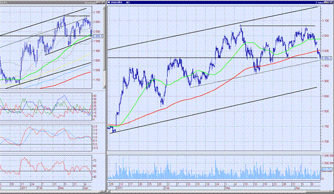Click the current price label on right chart axis
The image size is (334, 194).
pyautogui.click(x=326, y=58)
